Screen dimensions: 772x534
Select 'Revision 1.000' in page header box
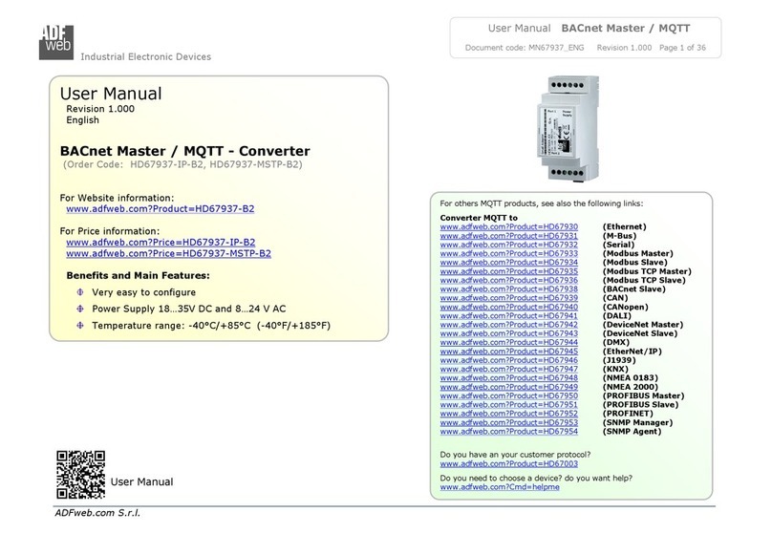[624, 48]
